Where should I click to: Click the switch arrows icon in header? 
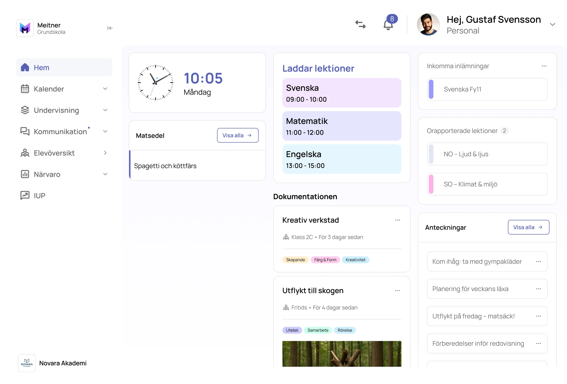360,25
